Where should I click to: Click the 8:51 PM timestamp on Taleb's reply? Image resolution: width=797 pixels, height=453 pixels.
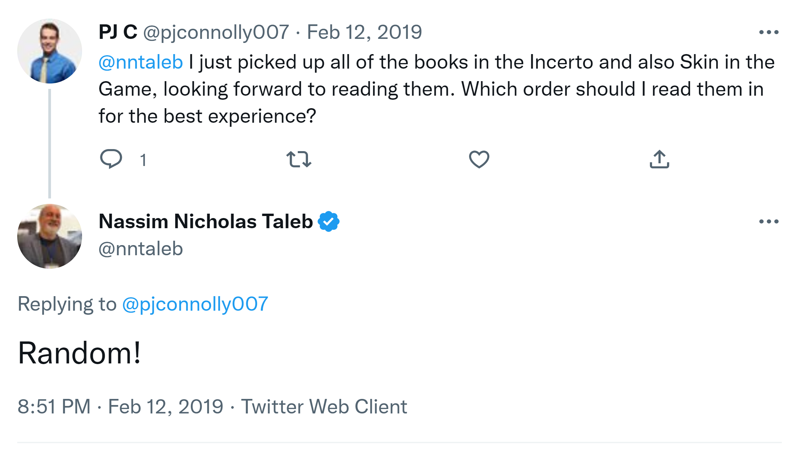coord(54,406)
